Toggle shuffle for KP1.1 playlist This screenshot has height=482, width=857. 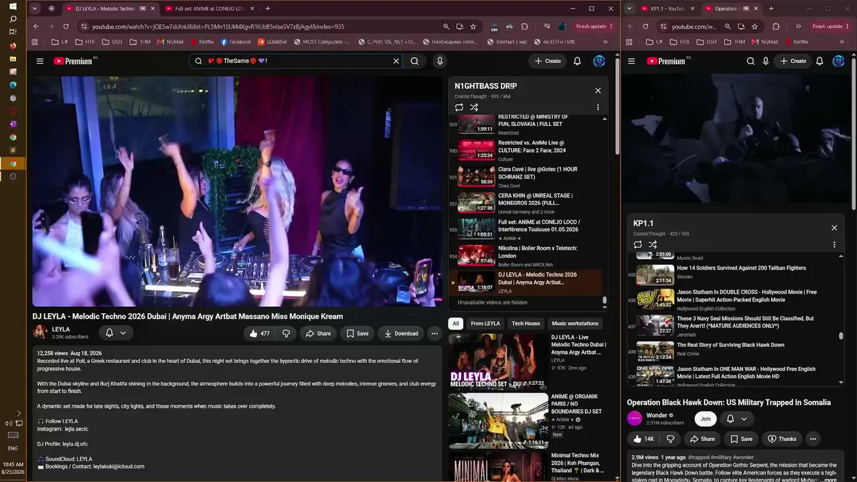[x=653, y=244]
